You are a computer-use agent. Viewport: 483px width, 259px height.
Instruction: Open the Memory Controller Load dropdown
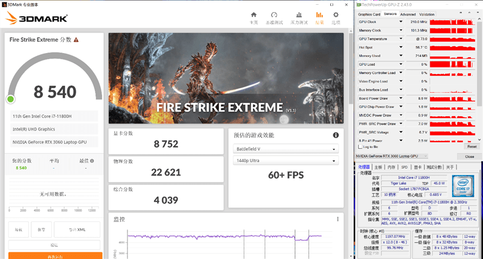401,73
